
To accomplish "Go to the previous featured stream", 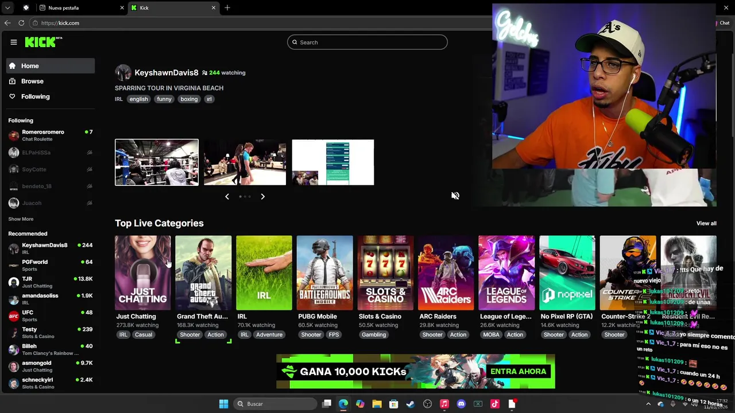I will [x=227, y=197].
